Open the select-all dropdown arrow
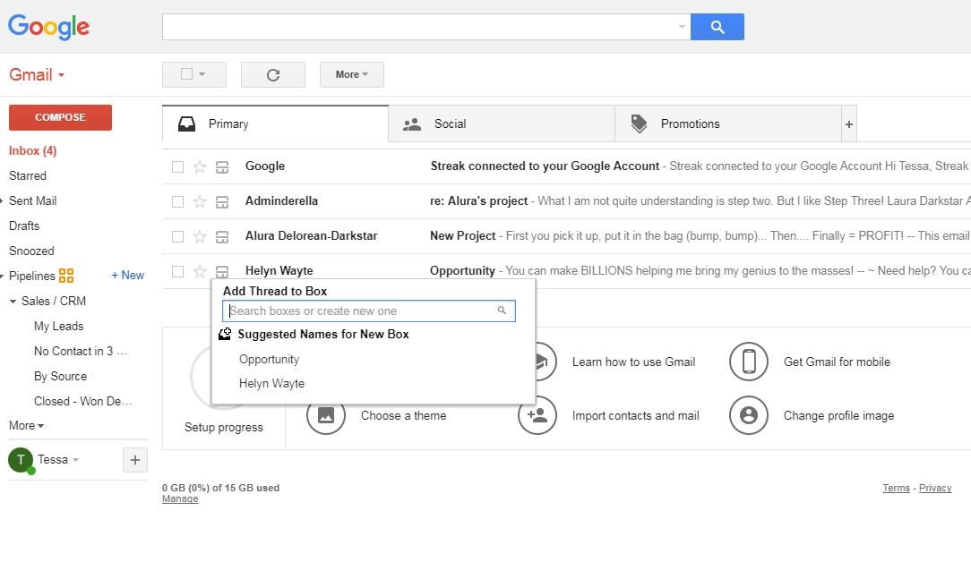This screenshot has width=971, height=579. [x=202, y=74]
